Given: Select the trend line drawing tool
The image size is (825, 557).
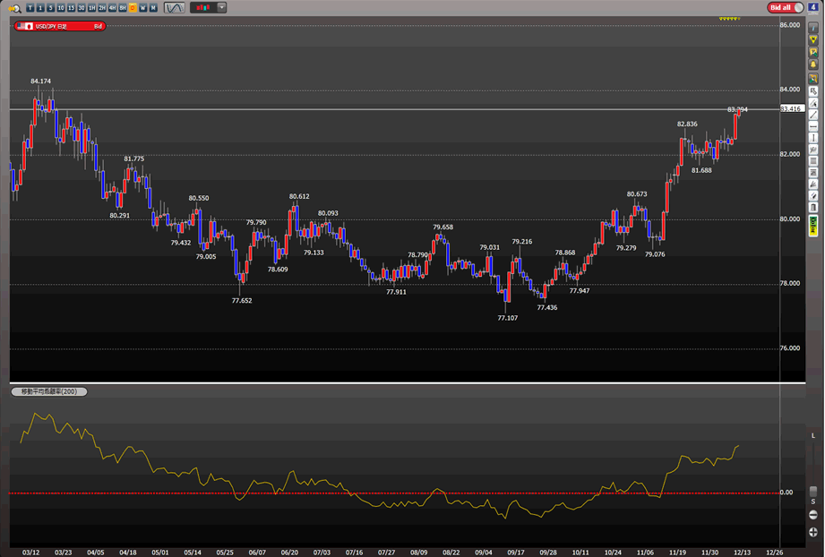Looking at the screenshot, I should (x=813, y=115).
